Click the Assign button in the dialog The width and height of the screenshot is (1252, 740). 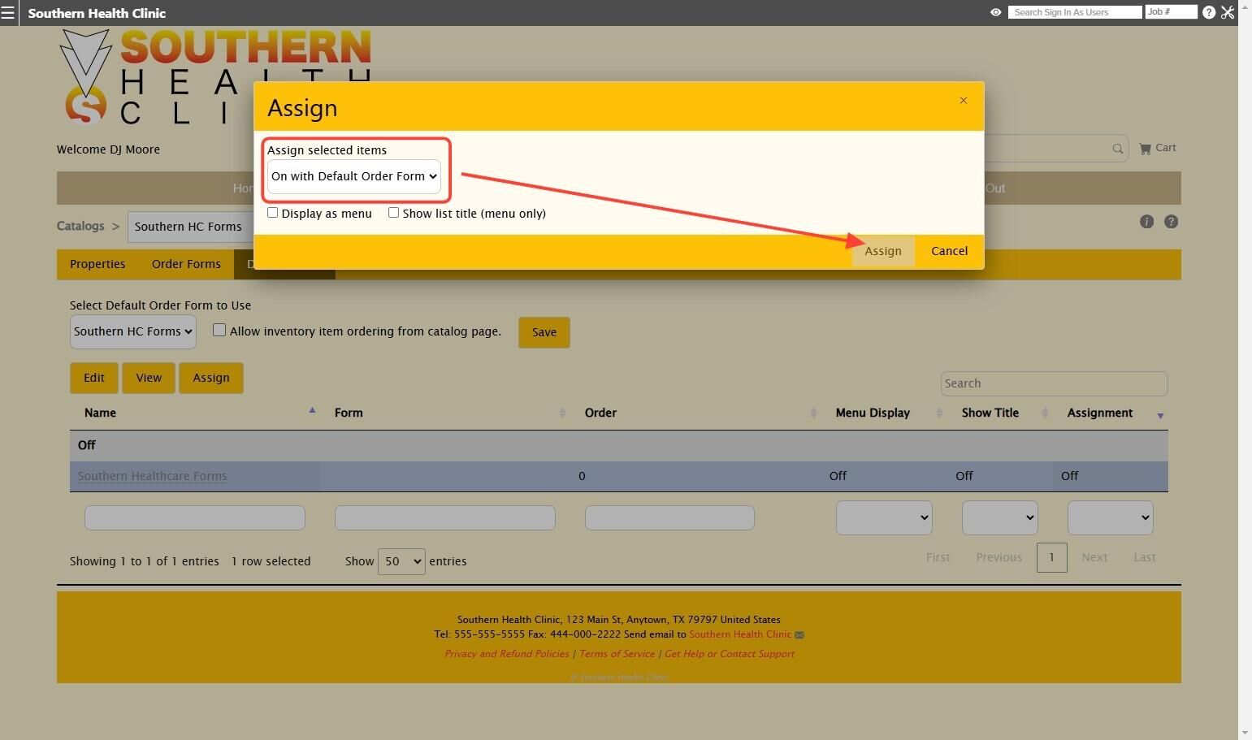tap(883, 251)
